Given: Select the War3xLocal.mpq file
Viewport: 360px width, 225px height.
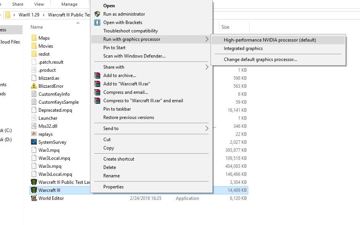Looking at the screenshot, I should click(x=55, y=174).
